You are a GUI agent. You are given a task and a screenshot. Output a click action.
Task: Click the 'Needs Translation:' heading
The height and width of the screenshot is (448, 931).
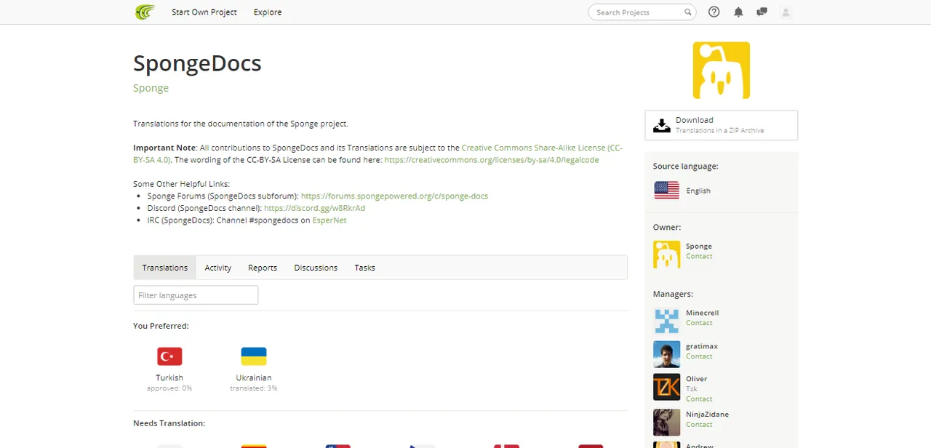[169, 423]
